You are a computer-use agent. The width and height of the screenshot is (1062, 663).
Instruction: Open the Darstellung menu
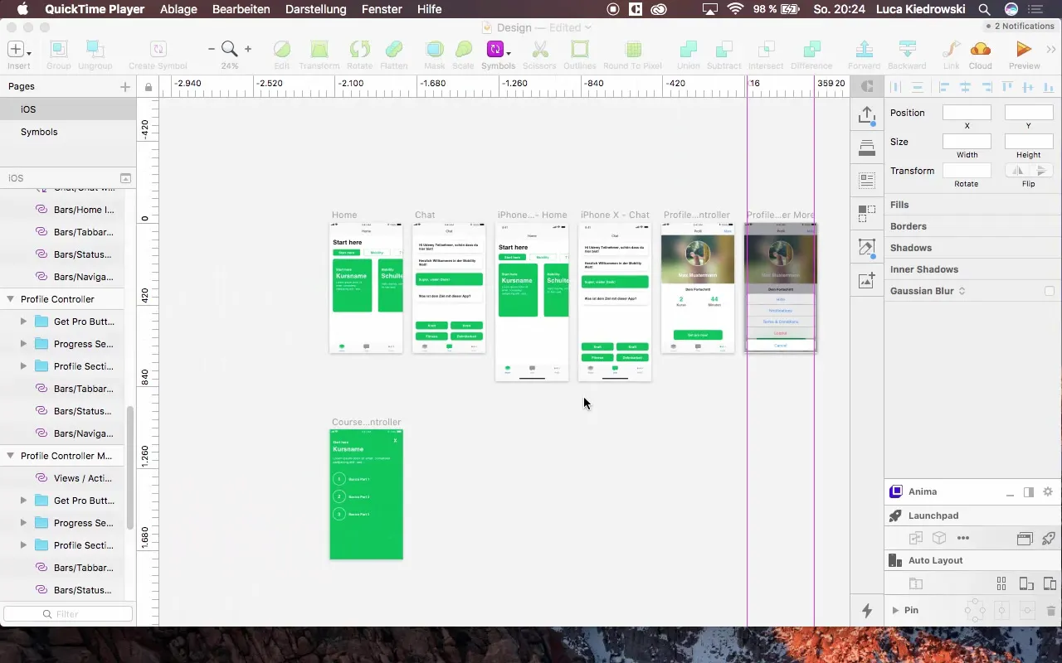[315, 9]
